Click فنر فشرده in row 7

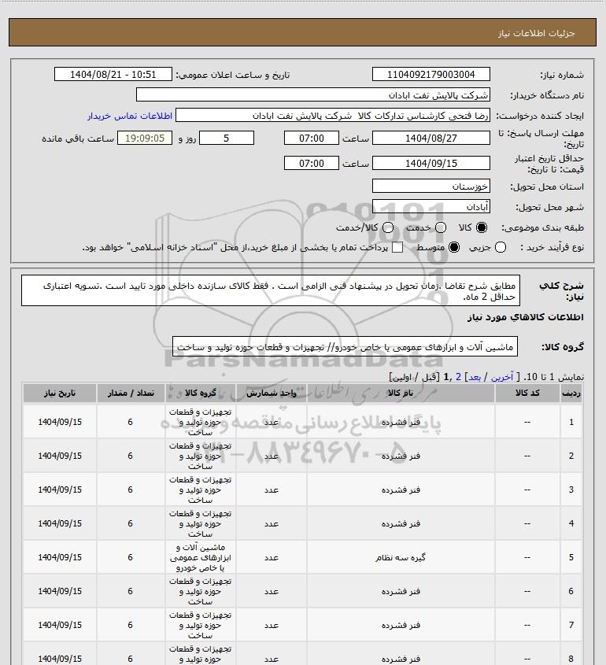401,625
